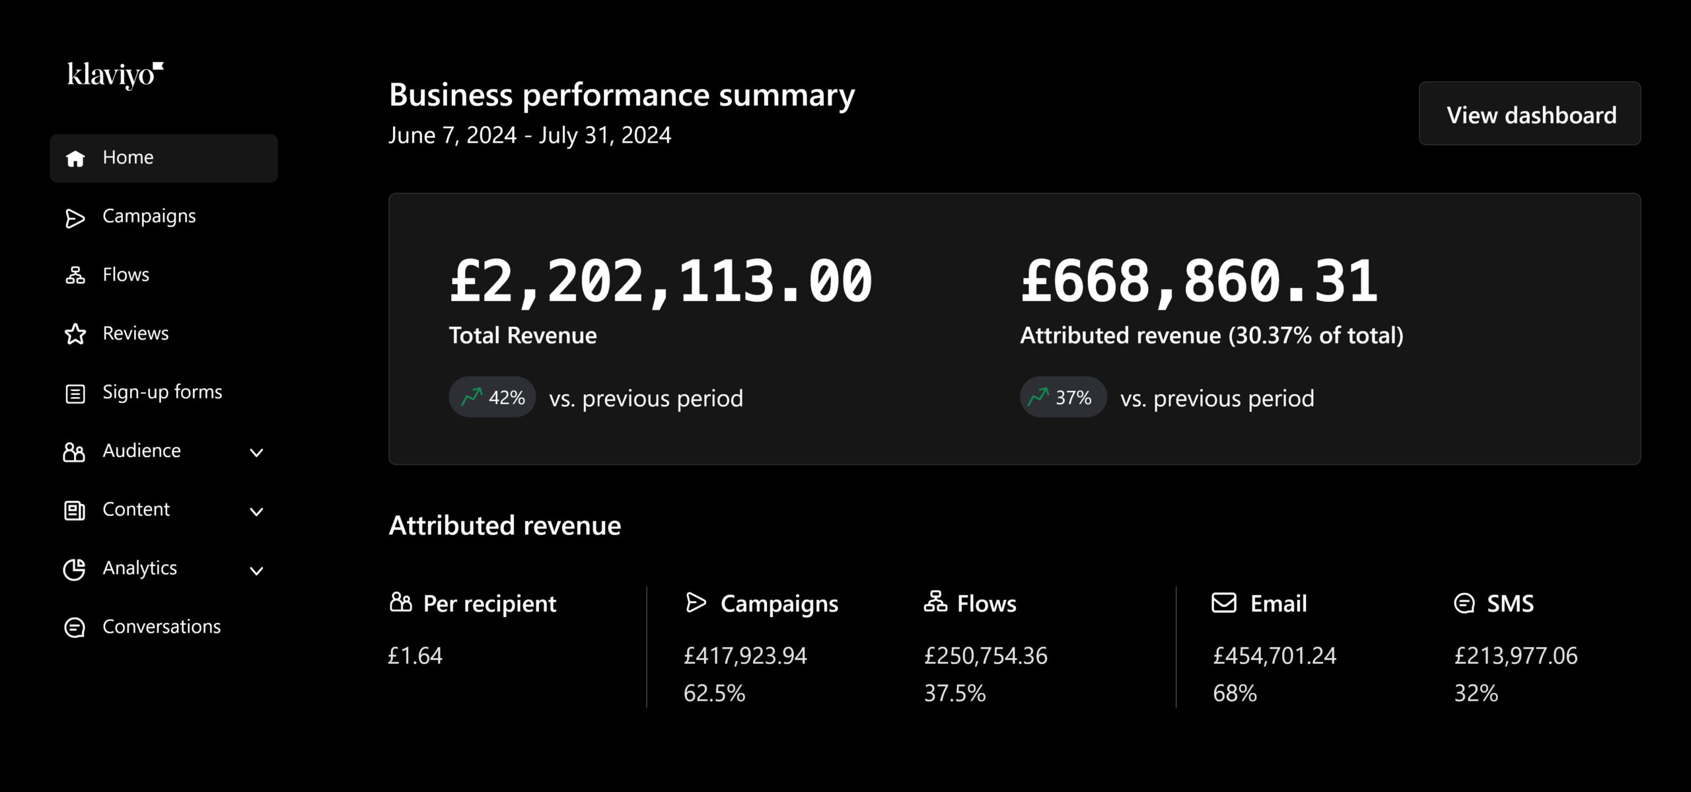Click the Reviews star icon
This screenshot has width=1691, height=792.
(75, 334)
